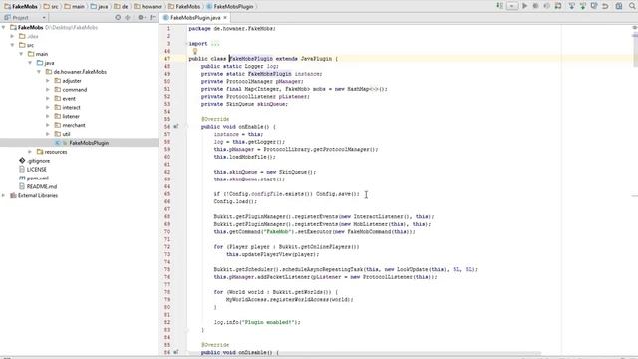Screen dimensions: 638x359
Task: Collapse the main folder arrow
Action: (22, 54)
